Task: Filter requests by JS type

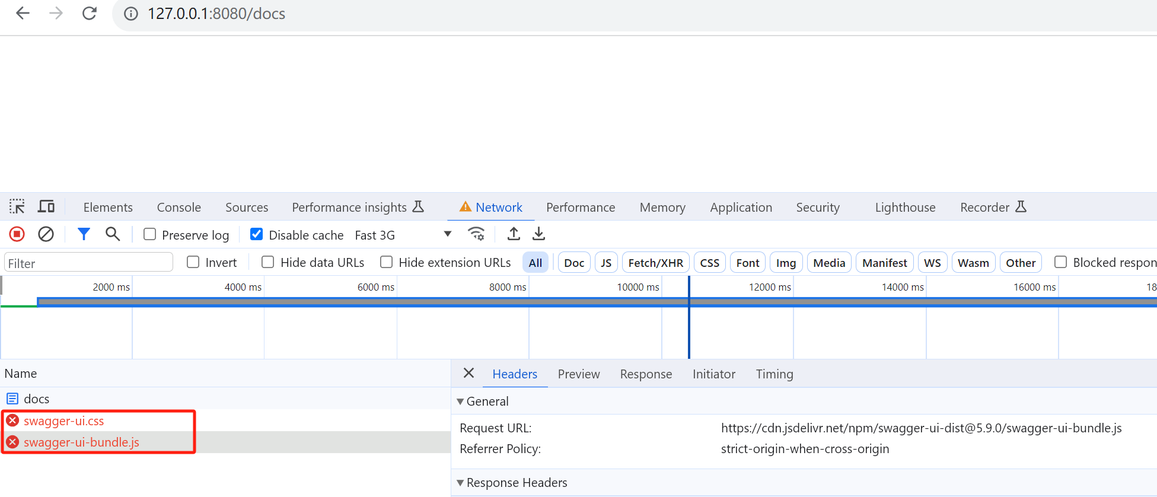Action: point(606,263)
